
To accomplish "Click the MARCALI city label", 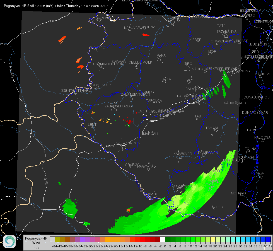I will pyautogui.click(x=150, y=134).
